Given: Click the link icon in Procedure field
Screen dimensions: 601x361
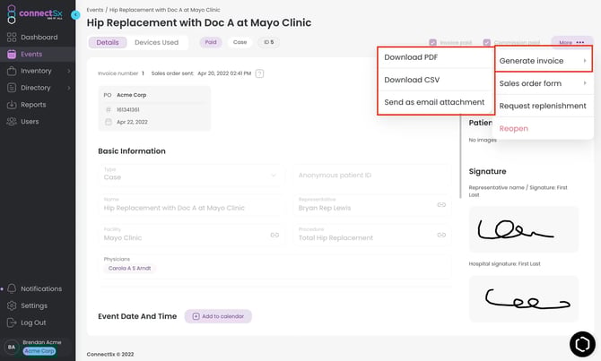Looking at the screenshot, I should tap(441, 235).
